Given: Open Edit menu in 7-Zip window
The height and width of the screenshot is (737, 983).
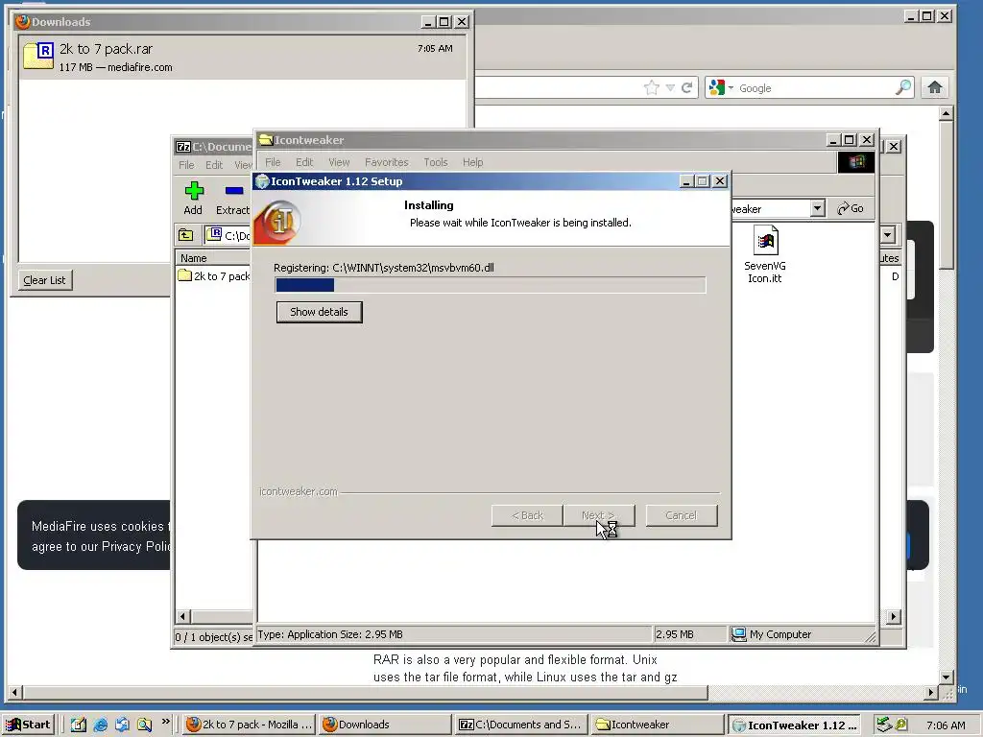Looking at the screenshot, I should point(214,165).
